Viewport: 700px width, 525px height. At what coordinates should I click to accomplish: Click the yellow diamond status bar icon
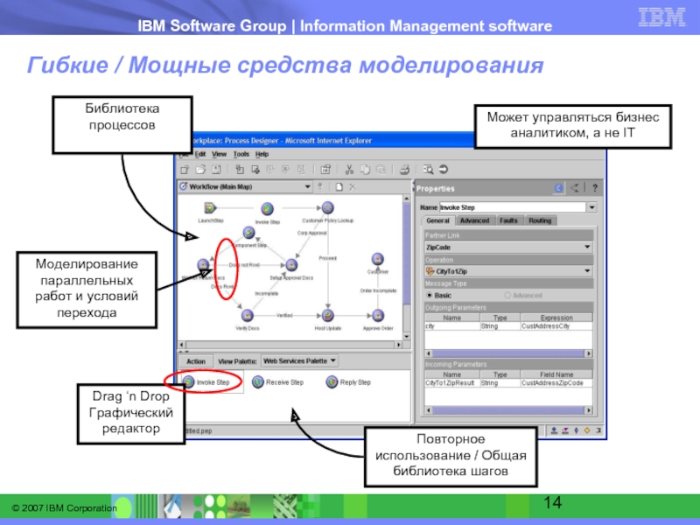coord(587,430)
